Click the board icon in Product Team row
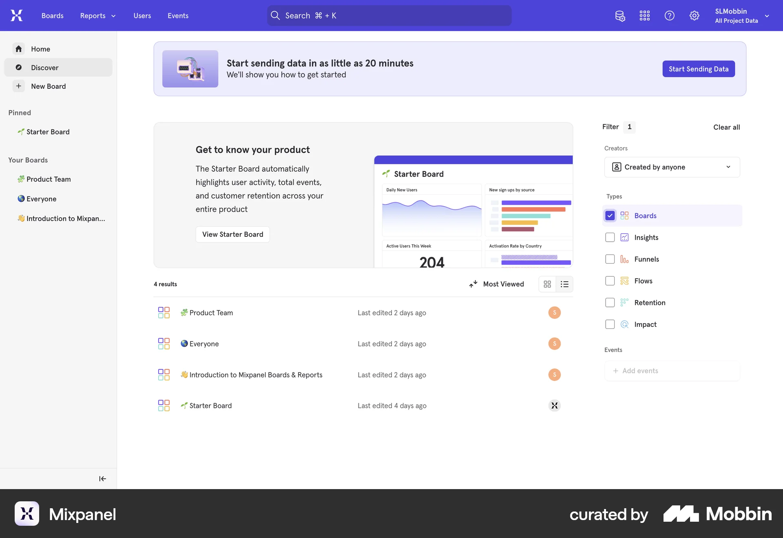The width and height of the screenshot is (783, 538). click(164, 313)
